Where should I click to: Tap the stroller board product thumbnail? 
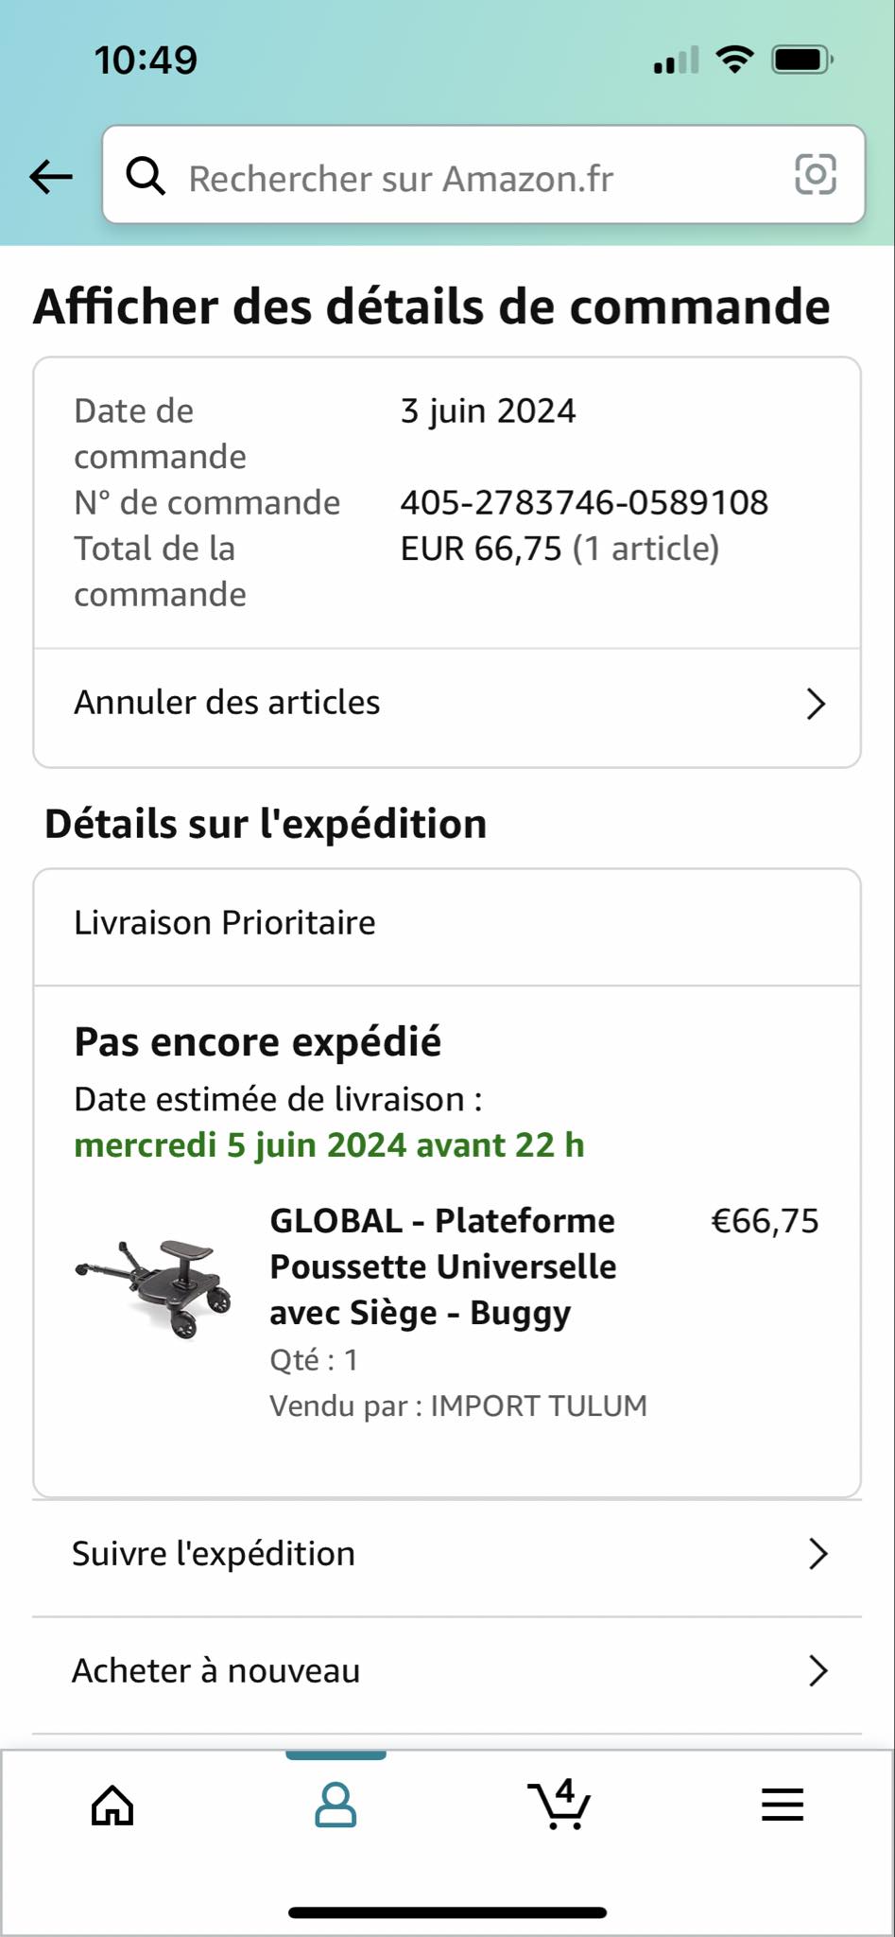(x=154, y=1287)
